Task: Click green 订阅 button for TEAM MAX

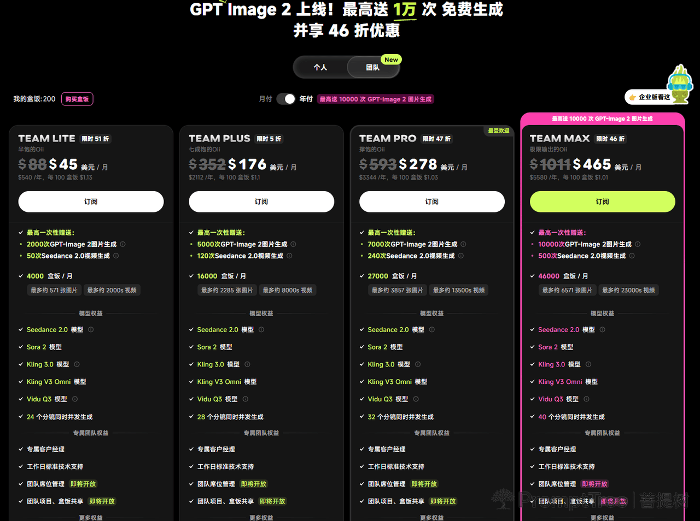Action: pos(602,202)
